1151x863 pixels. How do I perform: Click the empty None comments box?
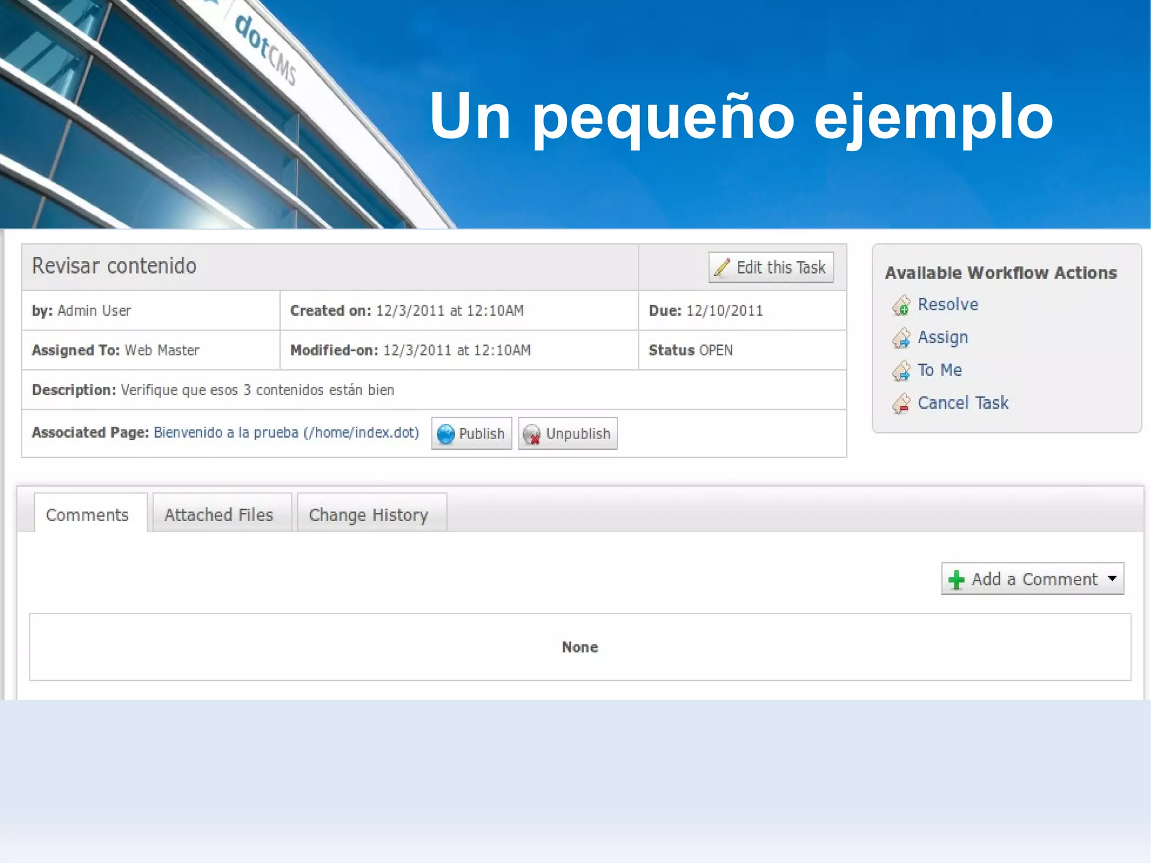coord(580,647)
